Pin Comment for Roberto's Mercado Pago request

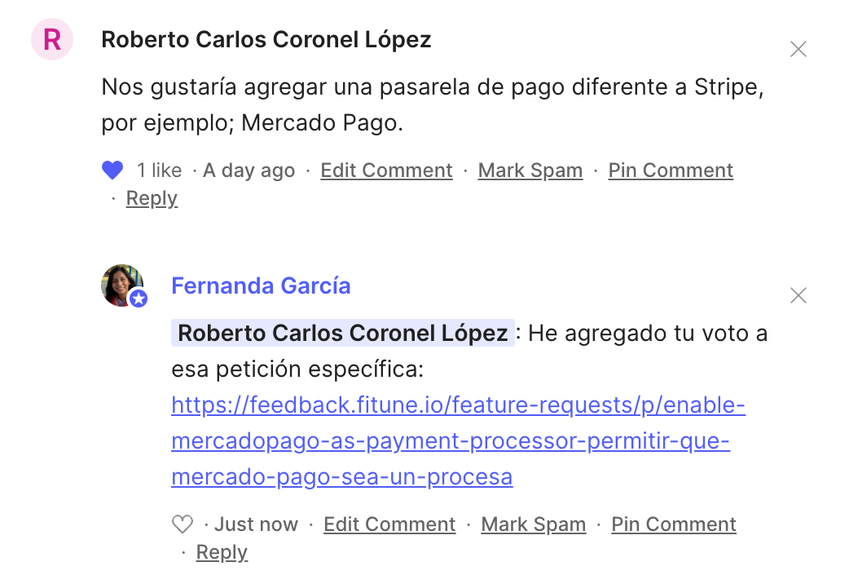[671, 170]
